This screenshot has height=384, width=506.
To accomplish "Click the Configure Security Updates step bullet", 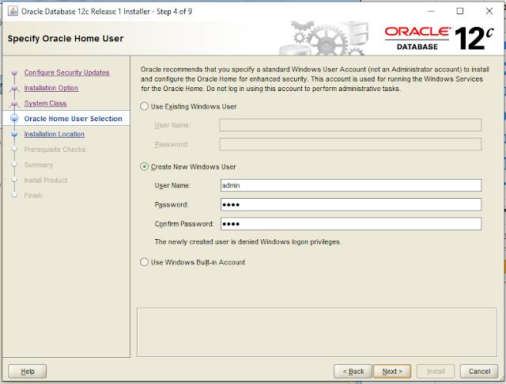I will click(14, 72).
